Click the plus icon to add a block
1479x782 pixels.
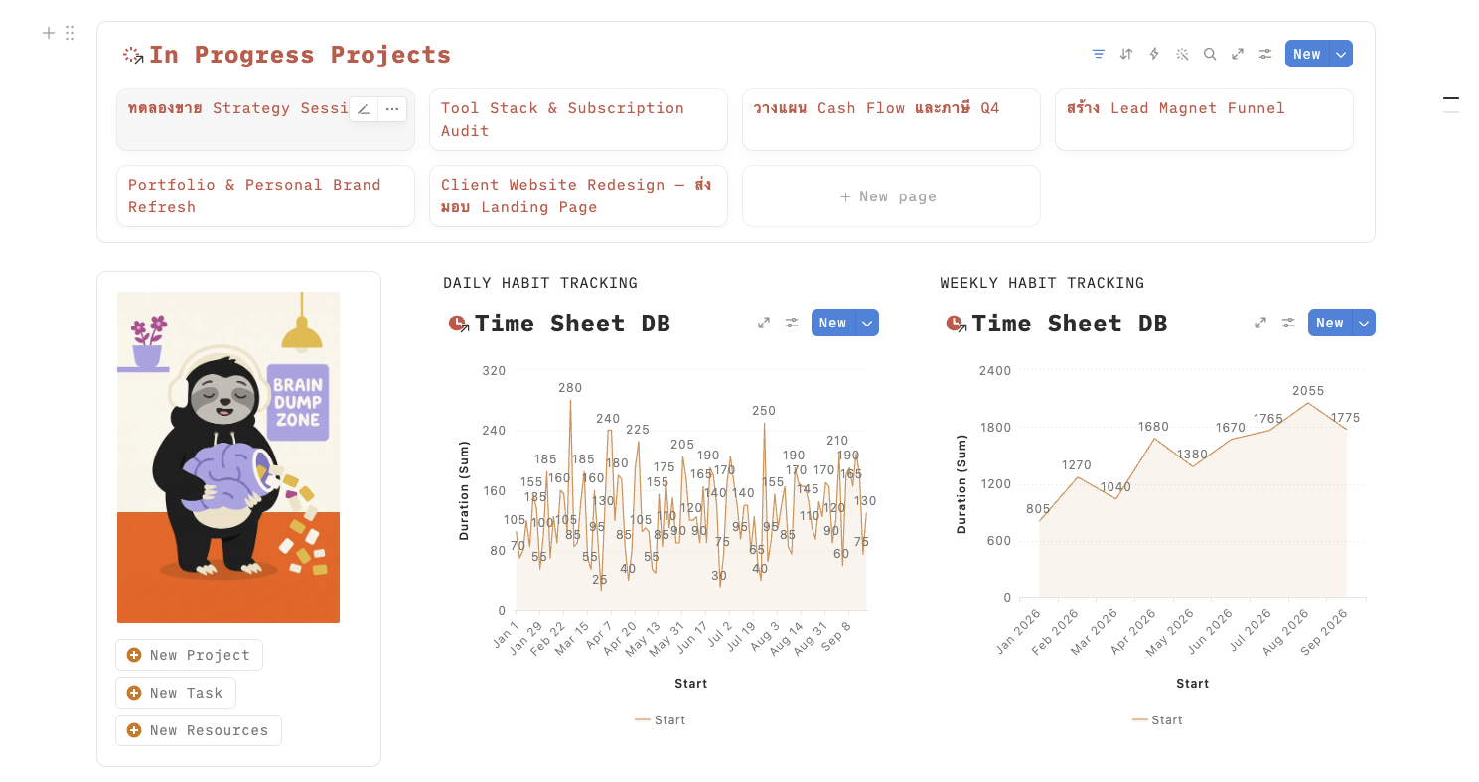tap(49, 33)
